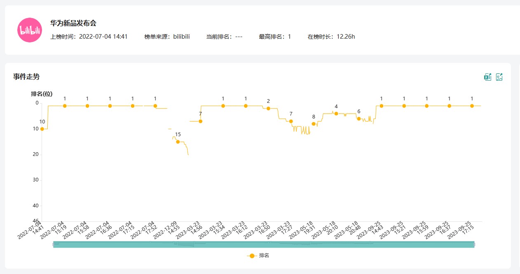
Task: Click the 事件走势 section heading
Action: [x=26, y=77]
